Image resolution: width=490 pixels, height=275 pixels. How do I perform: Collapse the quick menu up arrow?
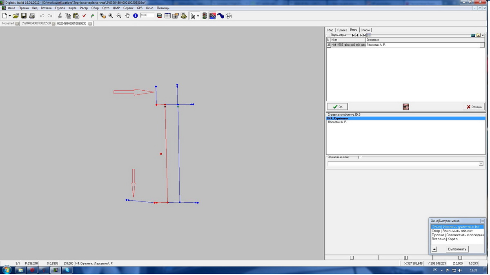click(434, 249)
